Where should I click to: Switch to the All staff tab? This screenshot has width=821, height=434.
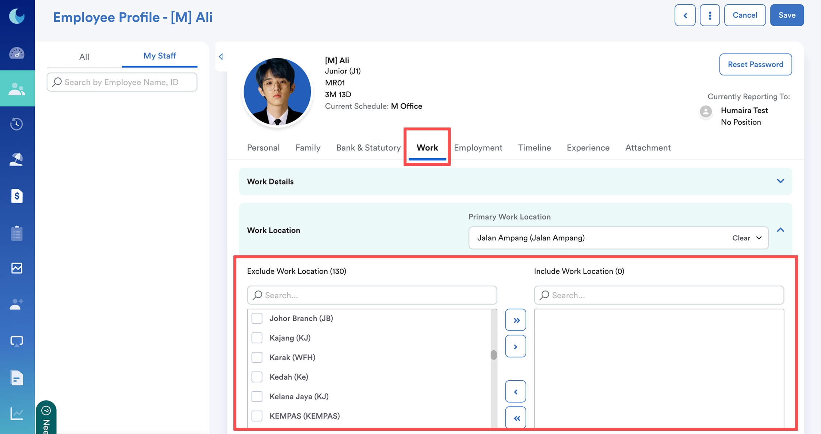[x=84, y=57]
